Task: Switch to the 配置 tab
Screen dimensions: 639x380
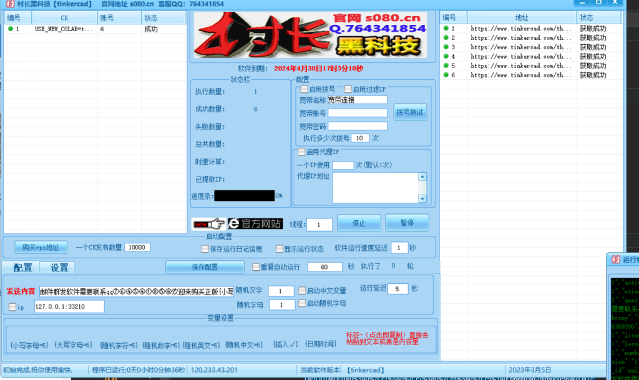Action: click(22, 267)
